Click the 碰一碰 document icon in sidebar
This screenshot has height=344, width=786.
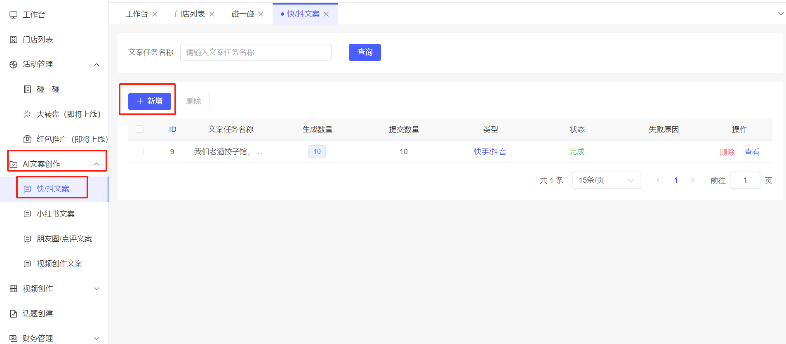tap(27, 90)
